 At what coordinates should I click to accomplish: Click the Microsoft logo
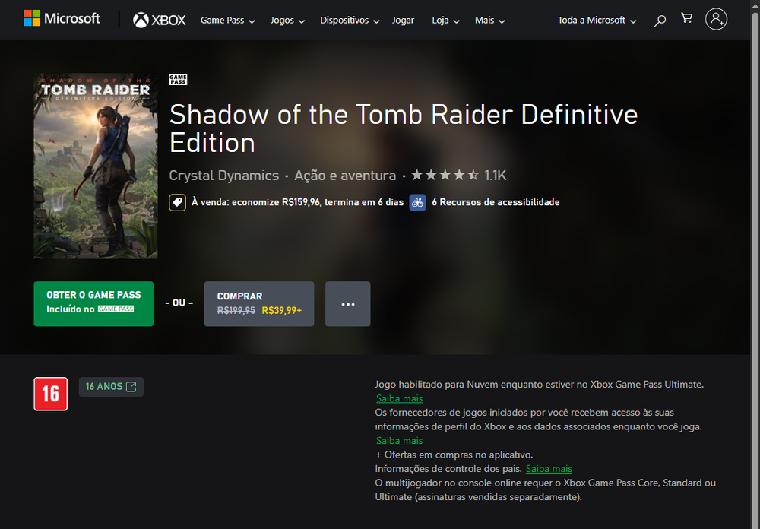coord(62,19)
